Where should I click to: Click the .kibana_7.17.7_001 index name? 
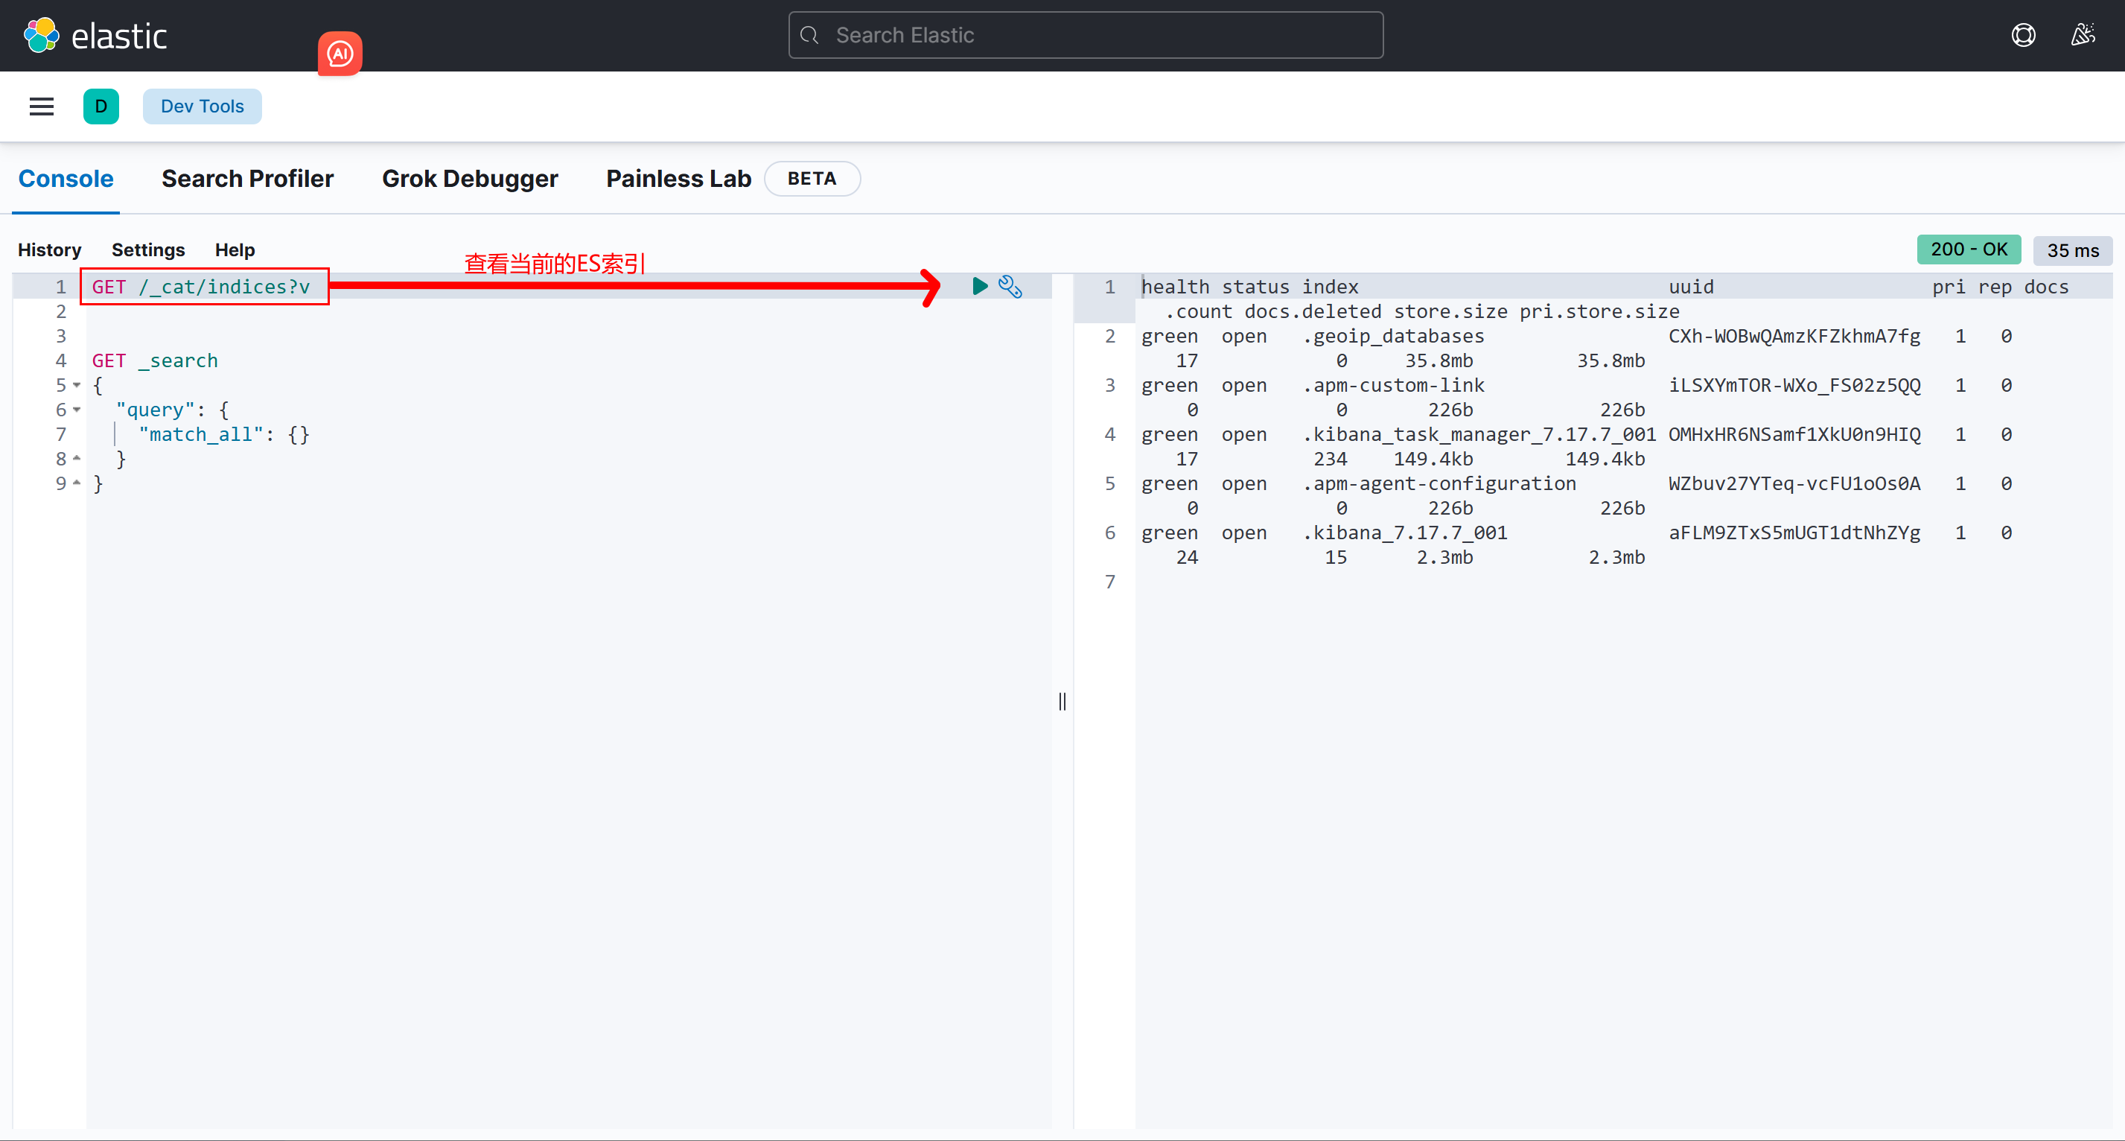pyautogui.click(x=1405, y=533)
